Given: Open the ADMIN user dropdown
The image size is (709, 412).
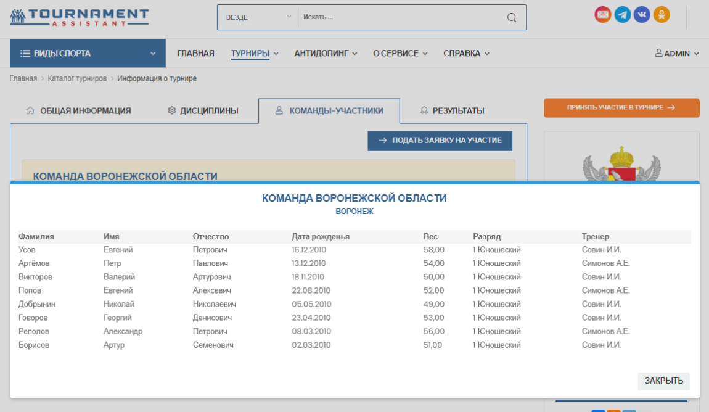Looking at the screenshot, I should click(x=677, y=54).
